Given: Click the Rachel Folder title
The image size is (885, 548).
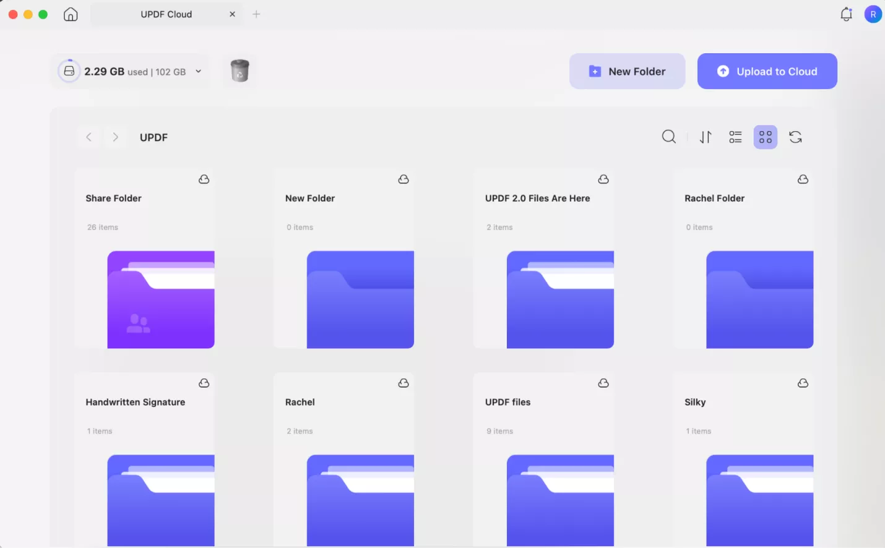Looking at the screenshot, I should (714, 199).
